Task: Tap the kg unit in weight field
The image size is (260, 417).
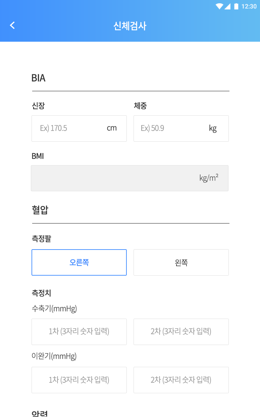Action: tap(213, 128)
